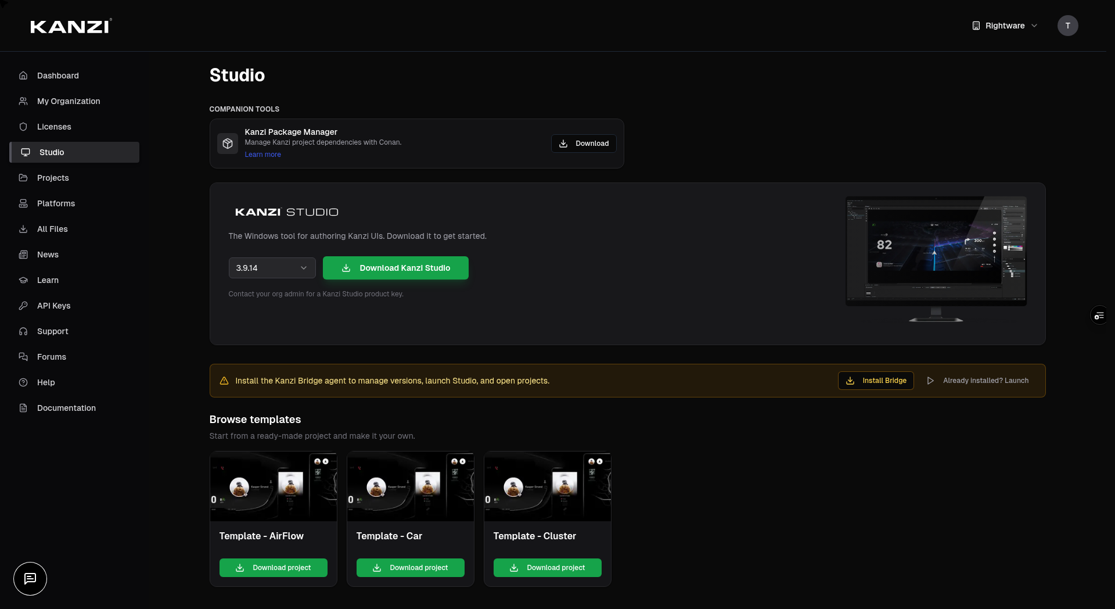Click the Forums chat bubbles icon
Image resolution: width=1115 pixels, height=609 pixels.
(x=23, y=357)
